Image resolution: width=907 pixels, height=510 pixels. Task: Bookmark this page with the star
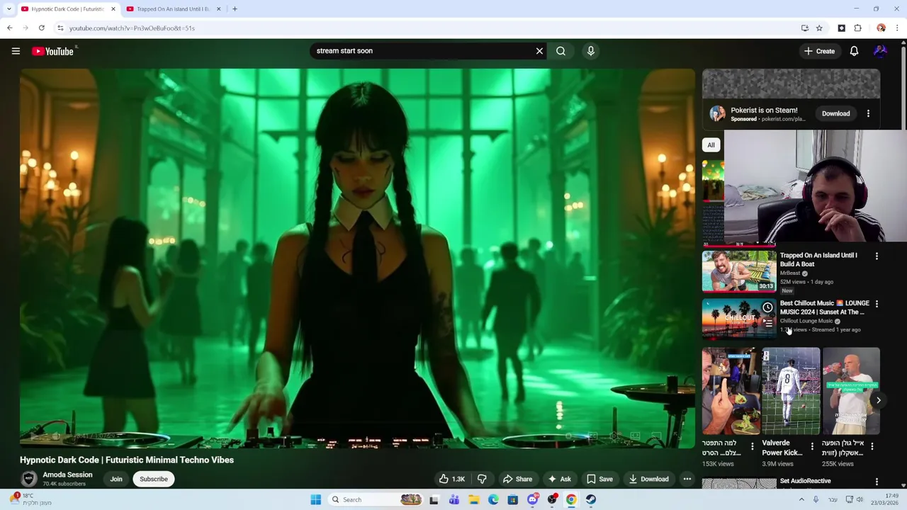tap(819, 28)
